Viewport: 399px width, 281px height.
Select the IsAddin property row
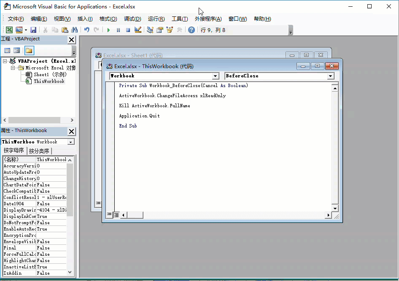(35, 273)
